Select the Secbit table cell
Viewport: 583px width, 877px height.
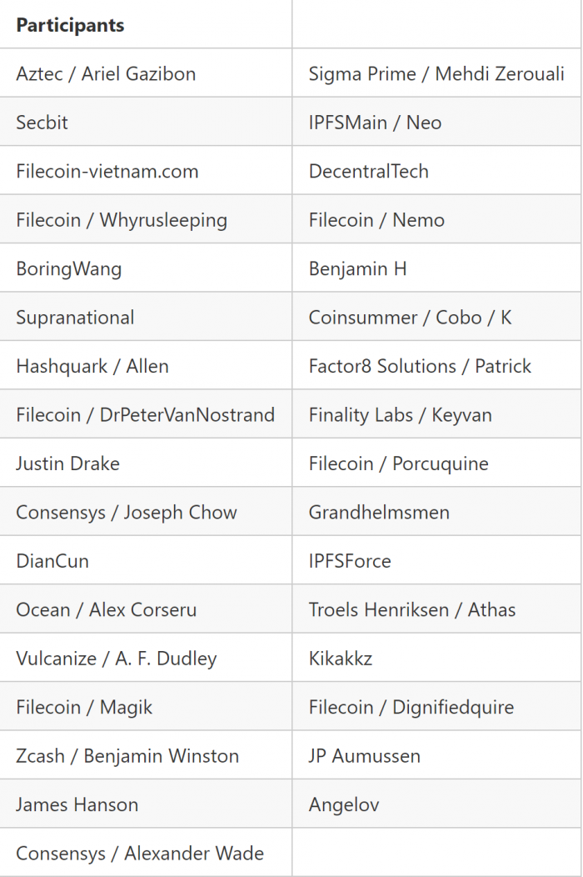click(x=145, y=122)
